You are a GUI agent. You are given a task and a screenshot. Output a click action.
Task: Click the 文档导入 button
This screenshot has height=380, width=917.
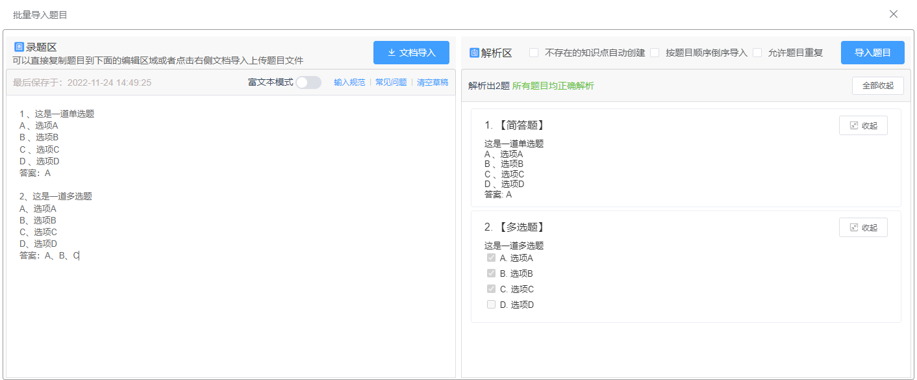click(x=411, y=53)
